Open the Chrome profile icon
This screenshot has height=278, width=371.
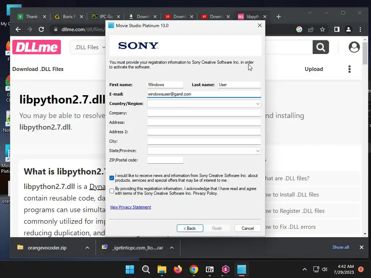(x=348, y=29)
